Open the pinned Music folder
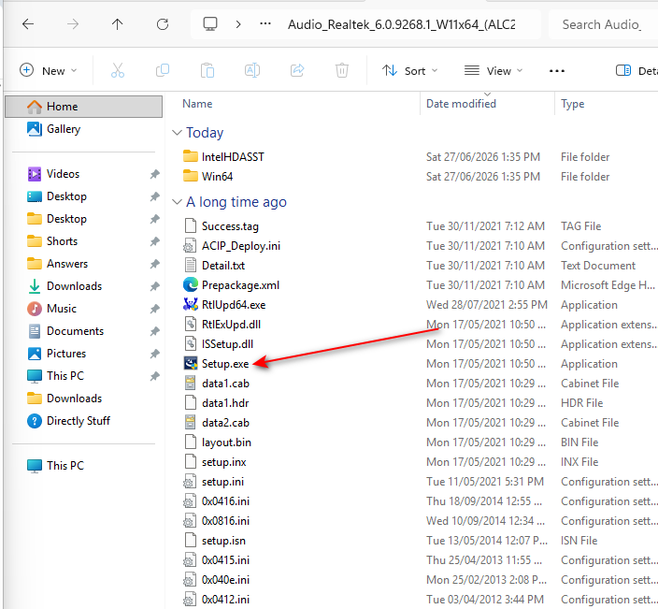 click(62, 309)
